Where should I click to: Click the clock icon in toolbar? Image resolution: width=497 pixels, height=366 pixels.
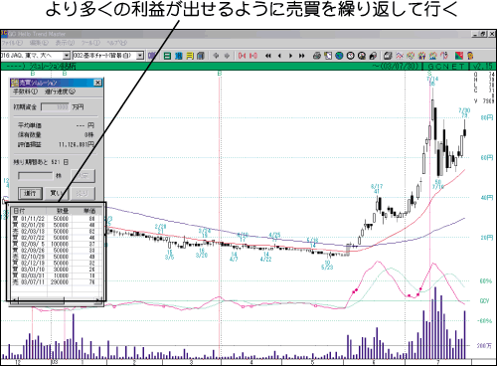(350, 56)
